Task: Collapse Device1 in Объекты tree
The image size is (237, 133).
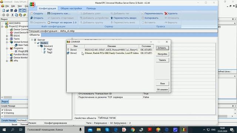Action: [x=38, y=46]
